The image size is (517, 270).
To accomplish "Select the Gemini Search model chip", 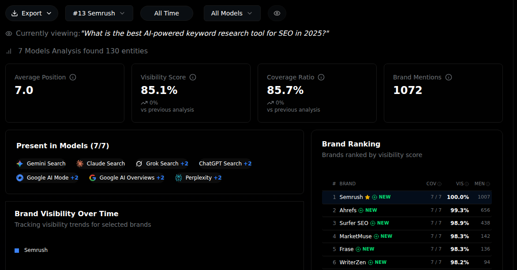I will (x=41, y=164).
